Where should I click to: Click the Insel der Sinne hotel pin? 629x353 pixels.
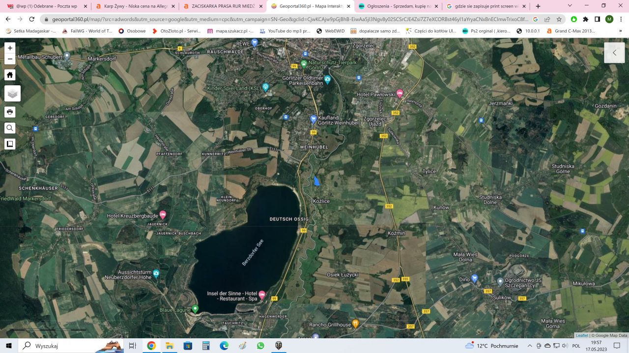coord(262,294)
